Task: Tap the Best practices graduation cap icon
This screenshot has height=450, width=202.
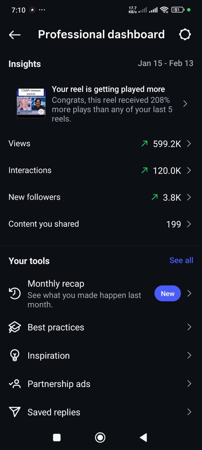Action: 15,327
